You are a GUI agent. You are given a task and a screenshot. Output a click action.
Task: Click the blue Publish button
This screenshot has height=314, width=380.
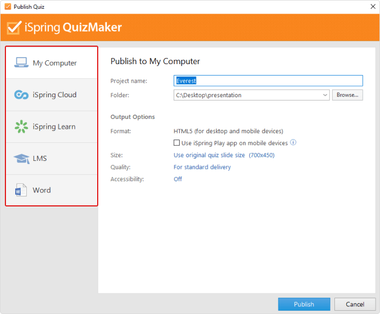304,304
